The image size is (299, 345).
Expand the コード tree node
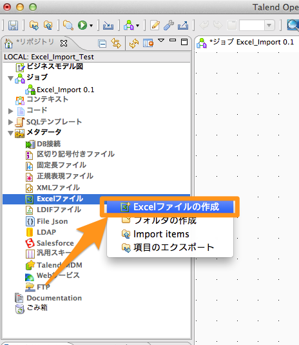coord(10,111)
